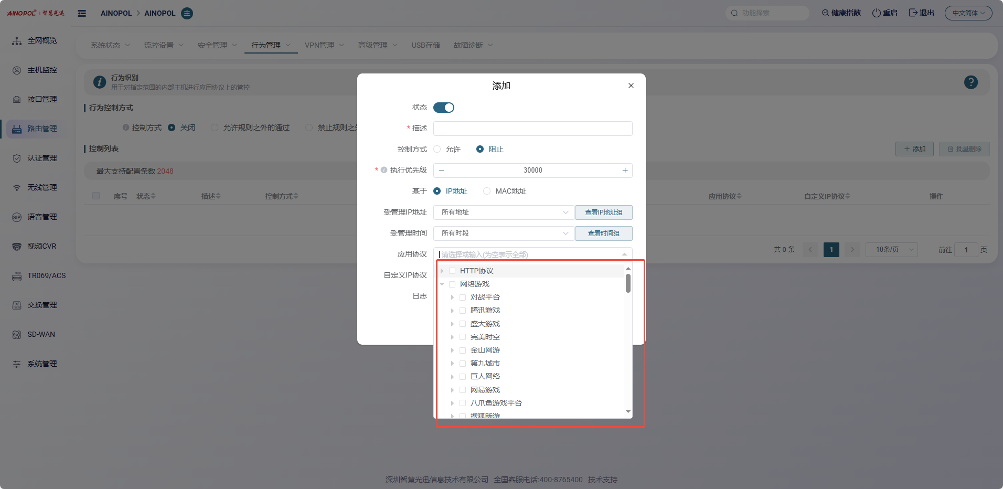Open the help question mark icon
Screen dimensions: 1003x489
(x=970, y=82)
